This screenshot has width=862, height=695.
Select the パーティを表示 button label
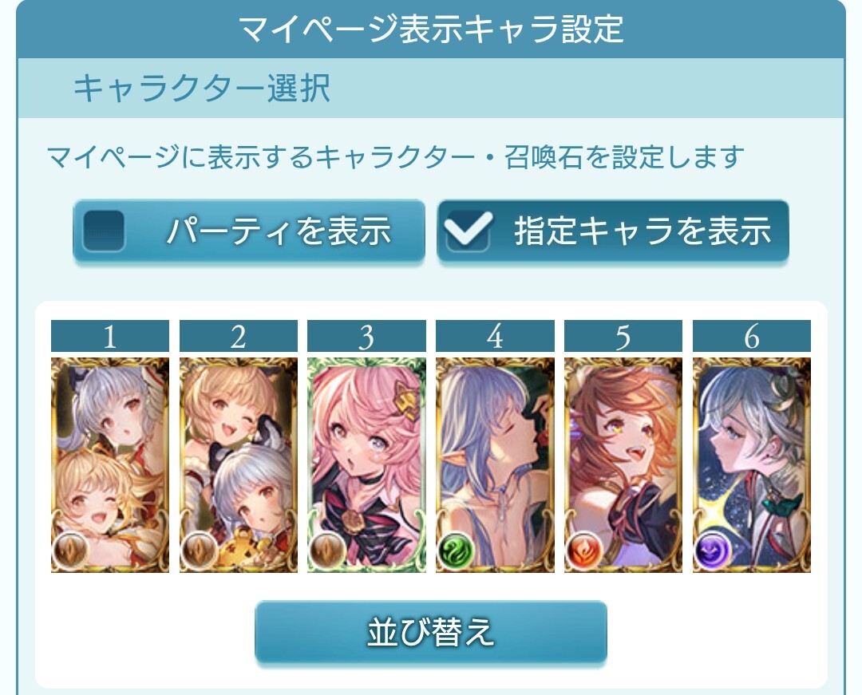tap(279, 231)
